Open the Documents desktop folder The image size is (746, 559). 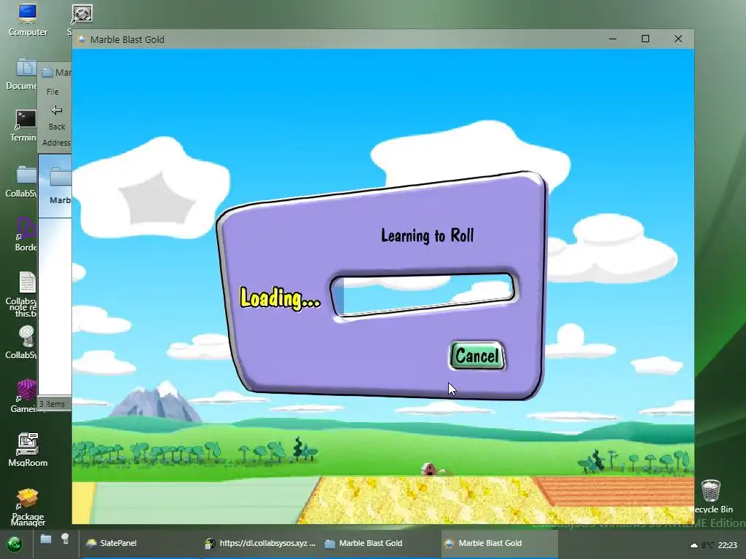22,74
